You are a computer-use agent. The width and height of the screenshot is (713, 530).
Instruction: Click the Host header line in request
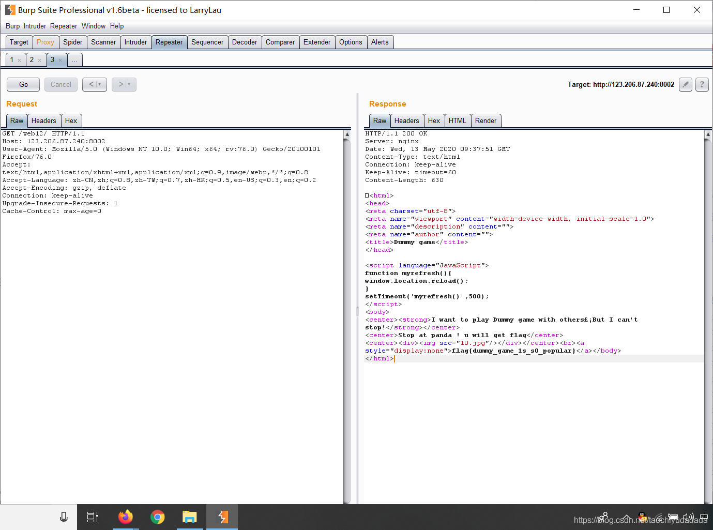(54, 141)
